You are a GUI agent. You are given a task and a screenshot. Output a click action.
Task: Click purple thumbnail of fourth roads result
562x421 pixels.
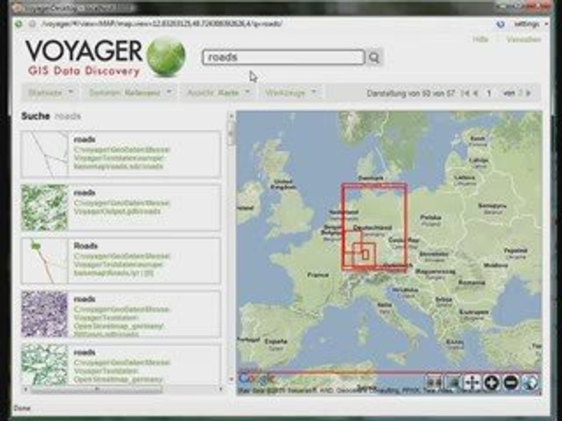coord(44,314)
